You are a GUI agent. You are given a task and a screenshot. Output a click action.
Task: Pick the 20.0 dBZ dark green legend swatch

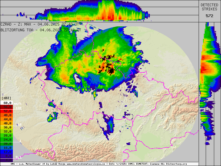[x=7, y=144]
